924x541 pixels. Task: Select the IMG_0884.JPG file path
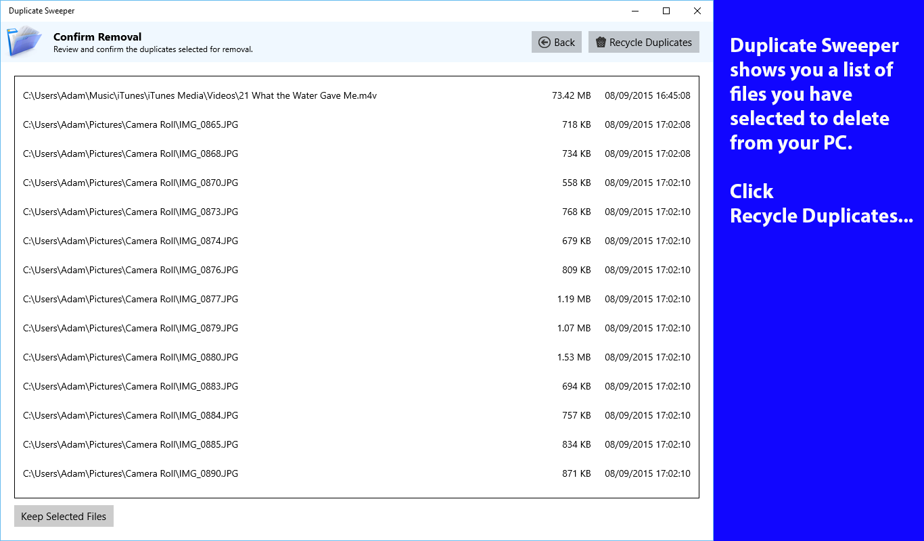click(131, 416)
